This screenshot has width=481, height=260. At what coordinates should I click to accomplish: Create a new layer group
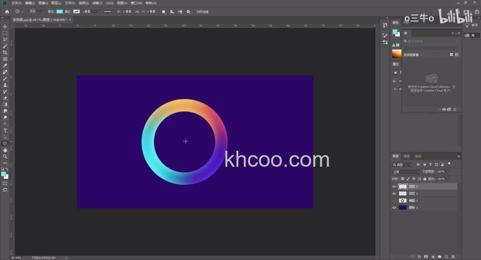[440, 257]
